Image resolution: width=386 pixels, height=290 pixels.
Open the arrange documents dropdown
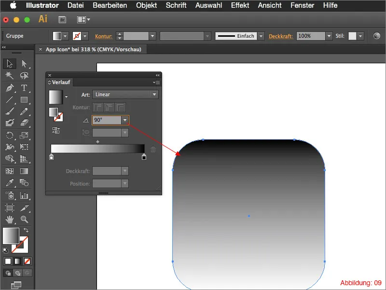pos(83,19)
